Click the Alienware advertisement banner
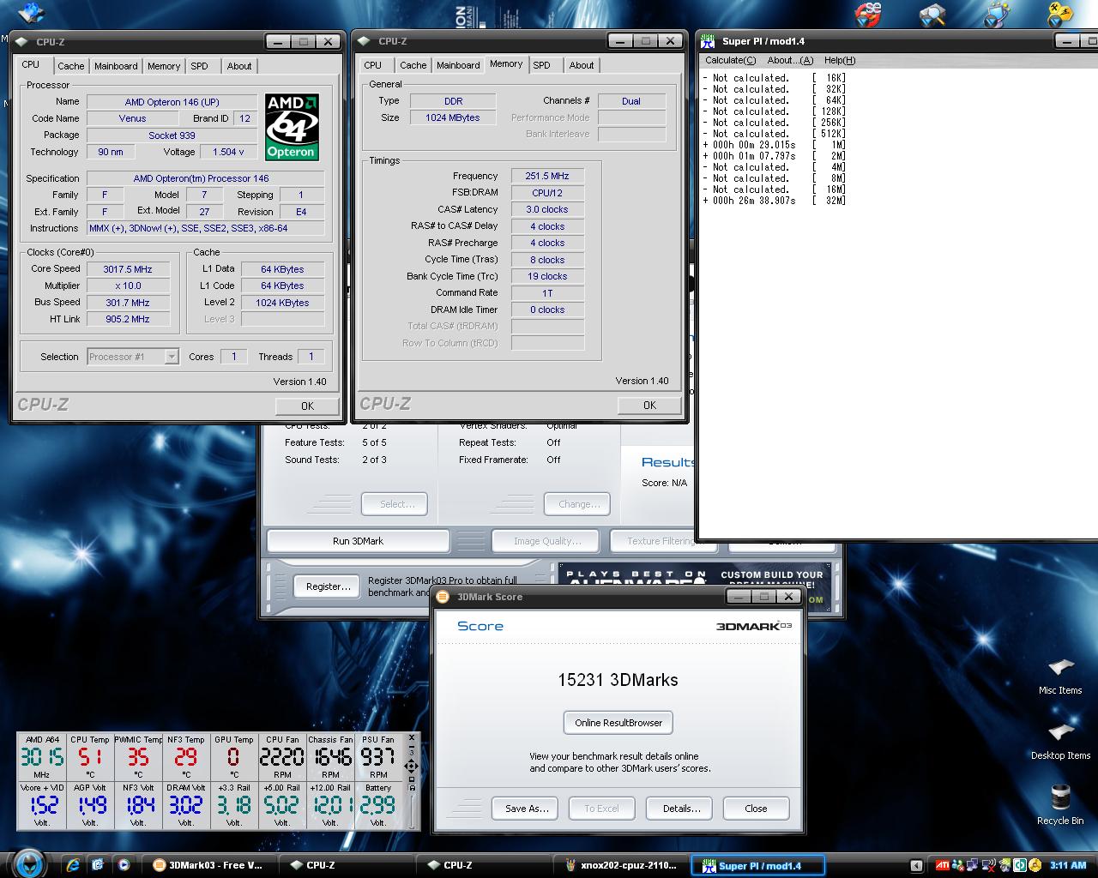This screenshot has height=878, width=1098. click(x=694, y=586)
